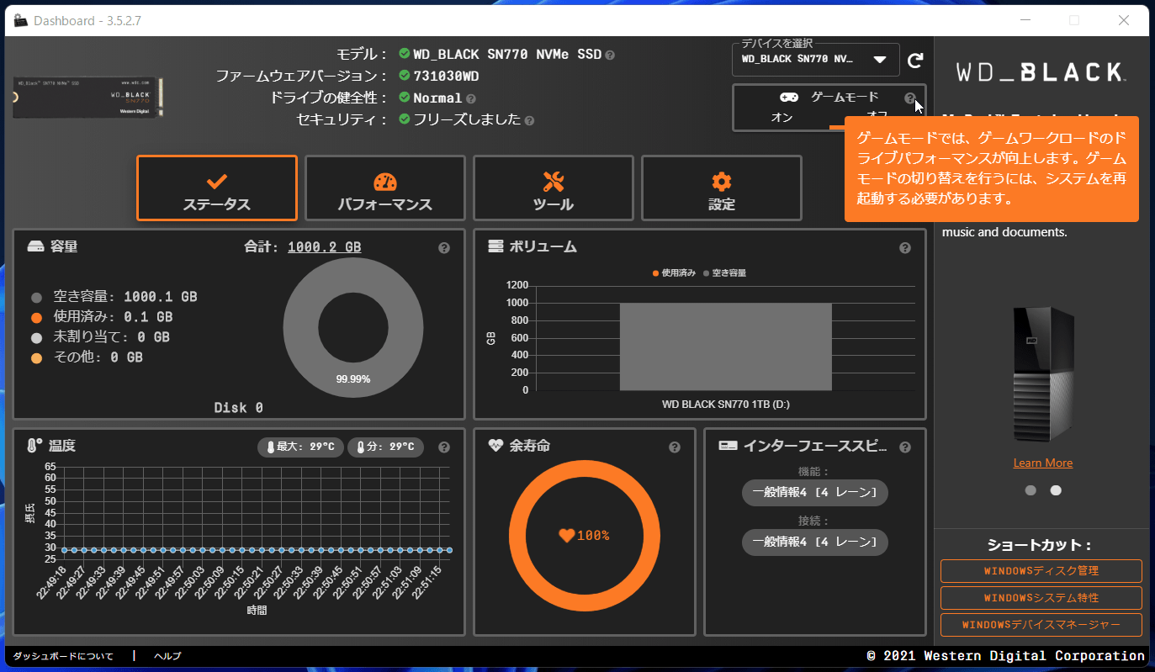Click the WD_BLACK logo in sidebar
This screenshot has height=672, width=1155.
[x=1041, y=71]
